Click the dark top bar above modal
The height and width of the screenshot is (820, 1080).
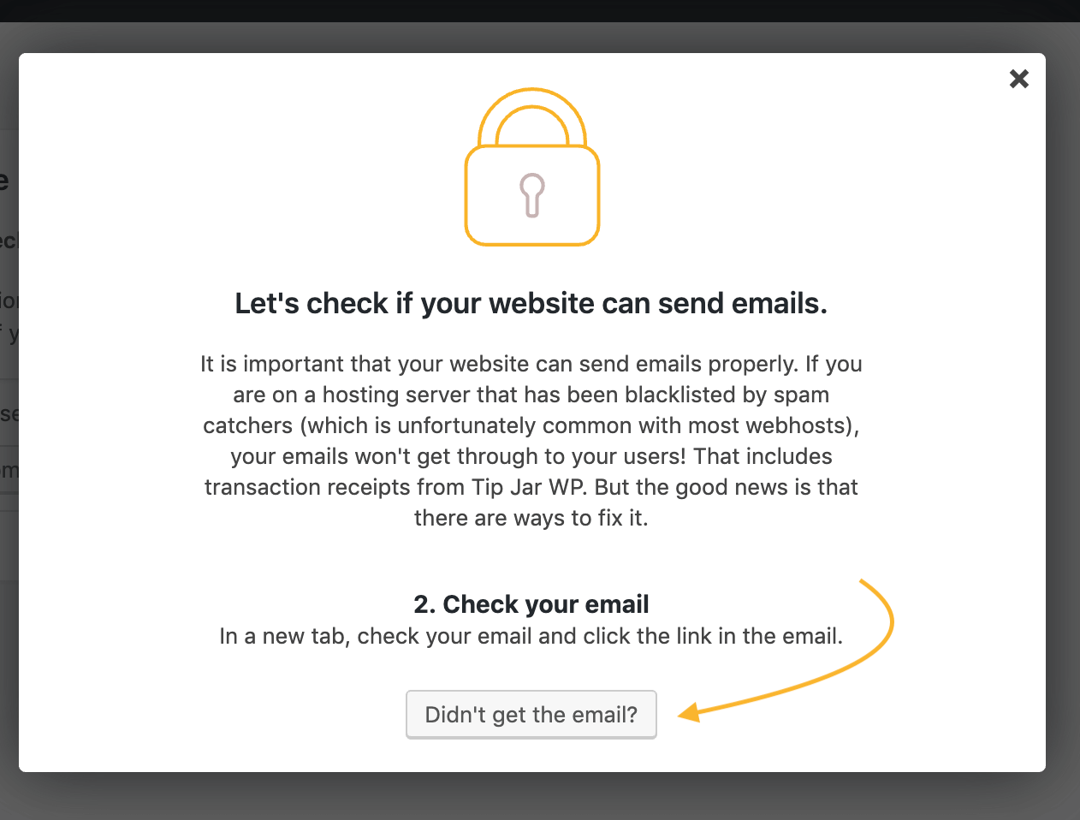pyautogui.click(x=540, y=10)
